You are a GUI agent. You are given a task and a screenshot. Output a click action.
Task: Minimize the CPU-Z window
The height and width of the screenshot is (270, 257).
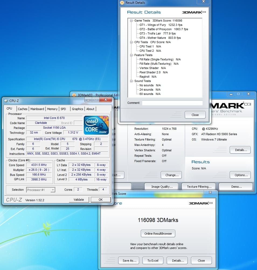(88, 100)
